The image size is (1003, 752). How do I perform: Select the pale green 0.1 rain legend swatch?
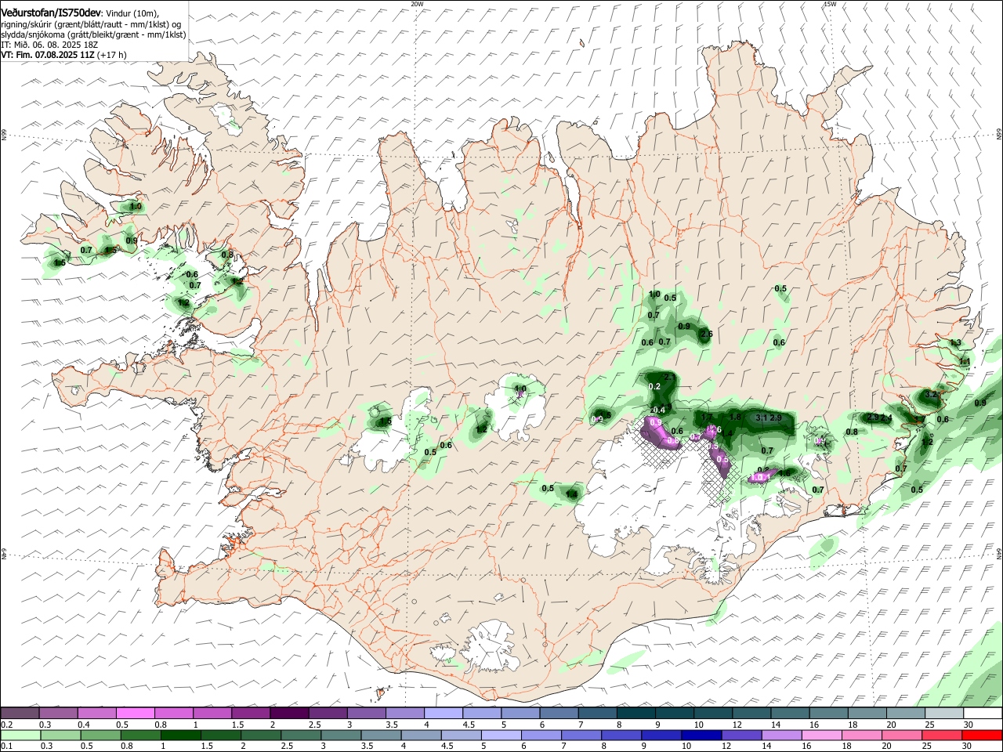click(x=20, y=735)
